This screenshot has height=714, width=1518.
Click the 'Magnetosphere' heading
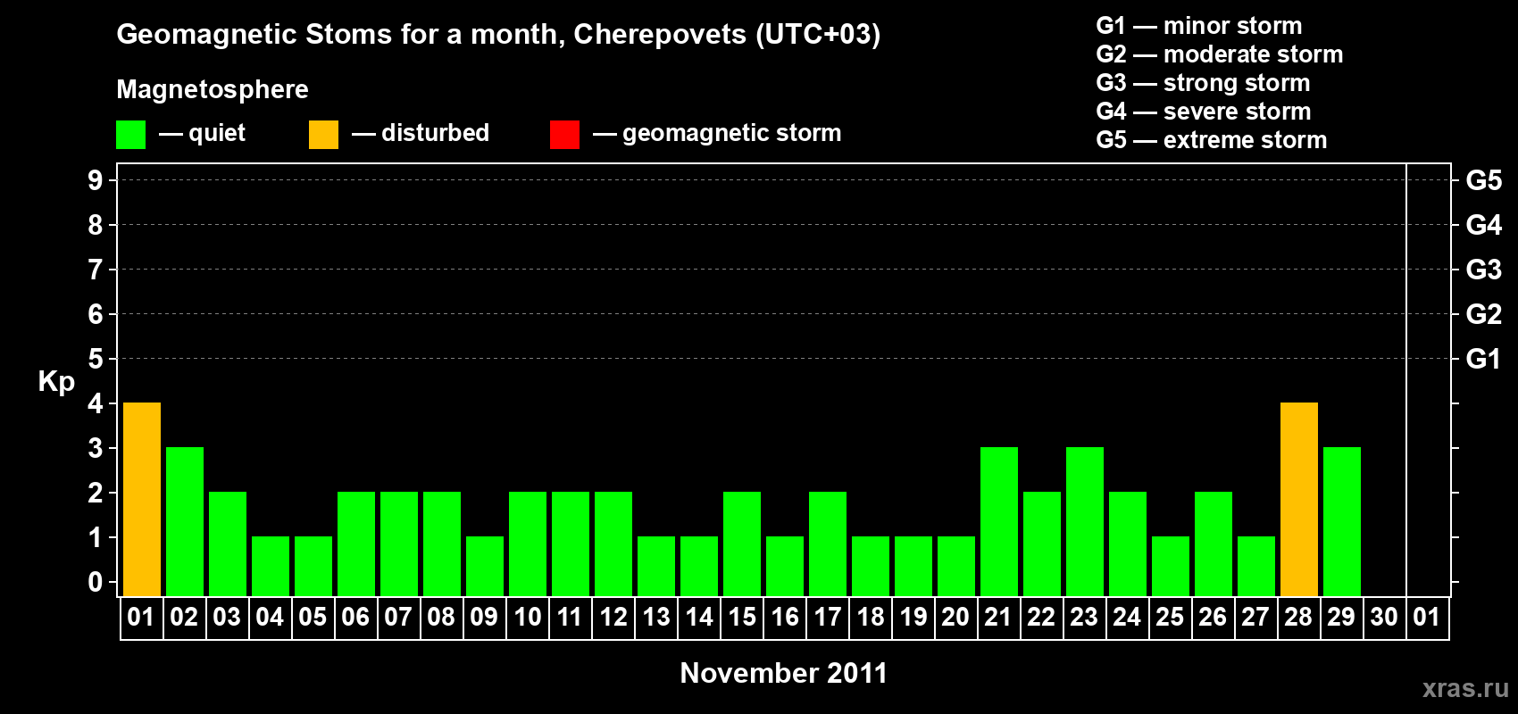coord(213,90)
